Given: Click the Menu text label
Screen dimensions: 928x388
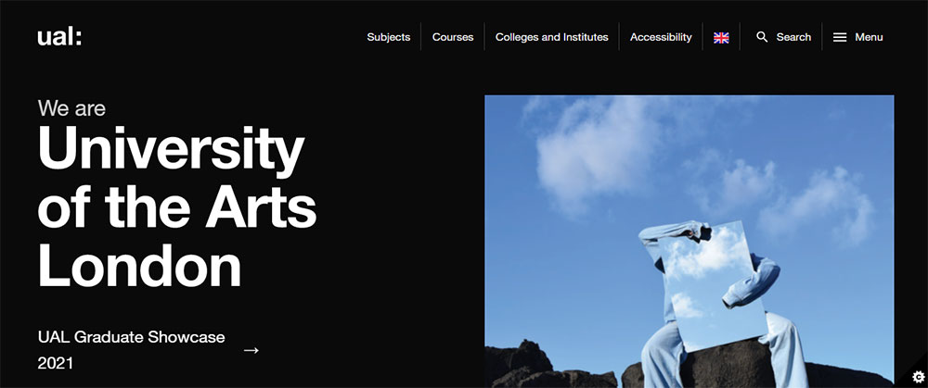Looking at the screenshot, I should (x=869, y=37).
